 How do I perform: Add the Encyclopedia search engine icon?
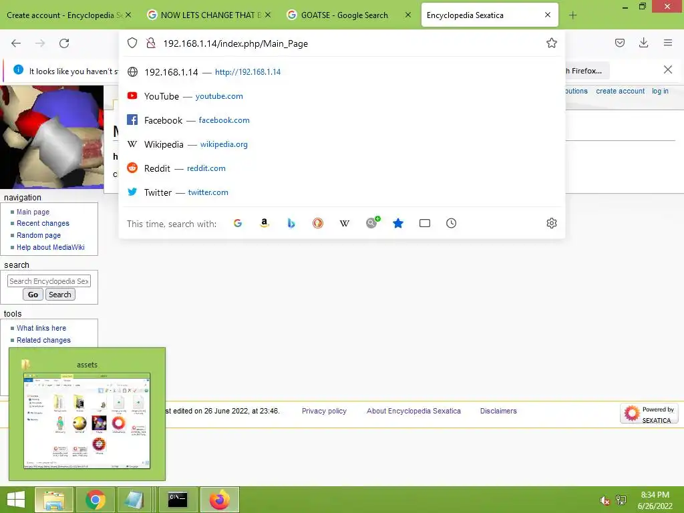pos(372,222)
